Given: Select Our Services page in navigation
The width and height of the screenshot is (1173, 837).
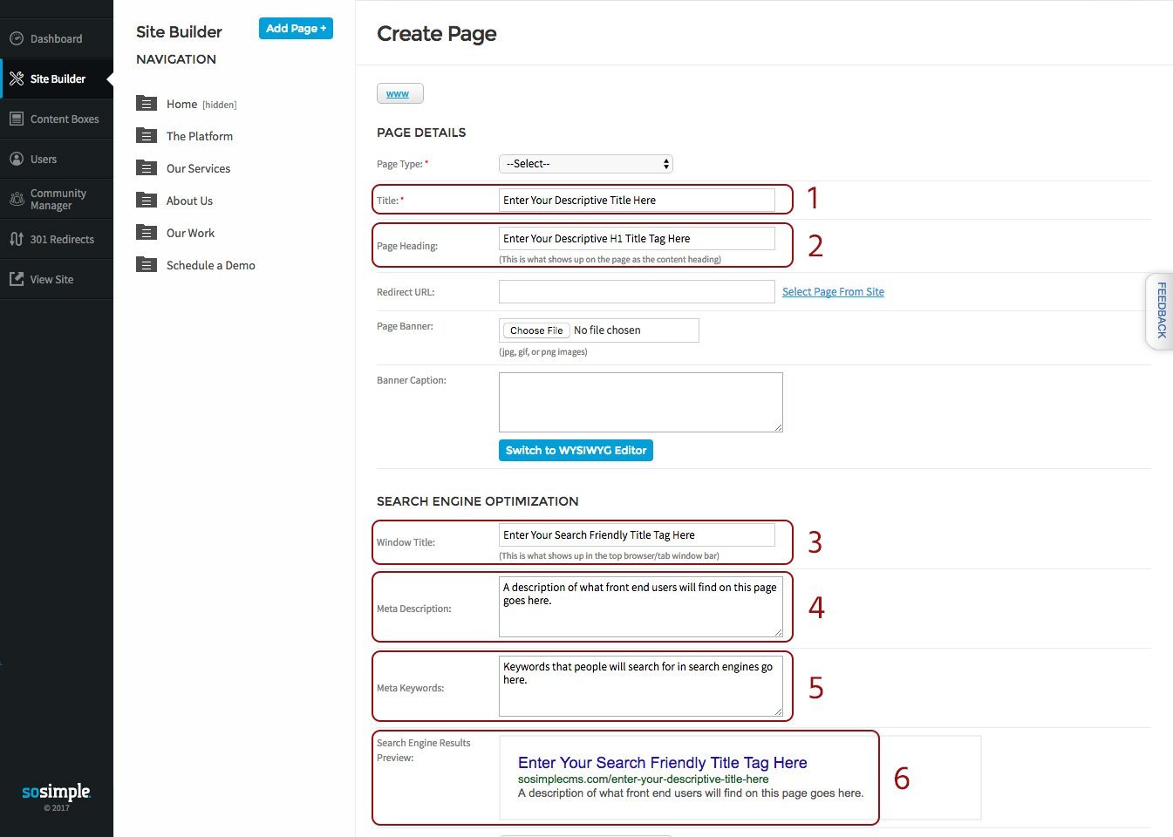Looking at the screenshot, I should coord(199,168).
